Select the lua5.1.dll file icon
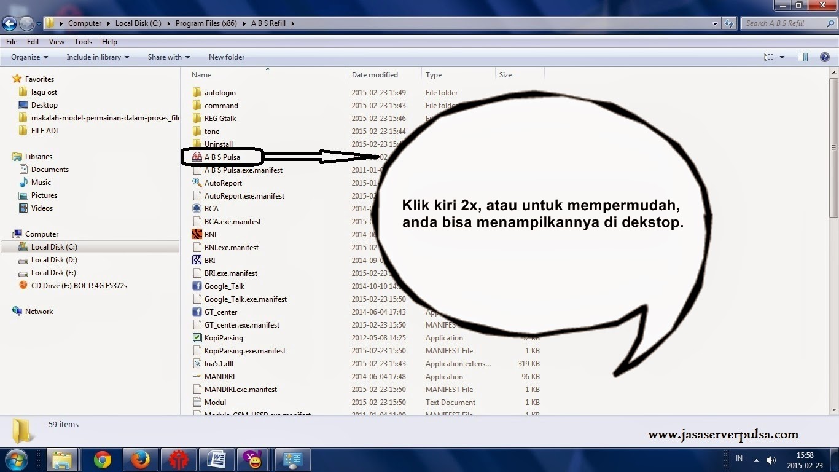The height and width of the screenshot is (472, 839). pyautogui.click(x=197, y=363)
